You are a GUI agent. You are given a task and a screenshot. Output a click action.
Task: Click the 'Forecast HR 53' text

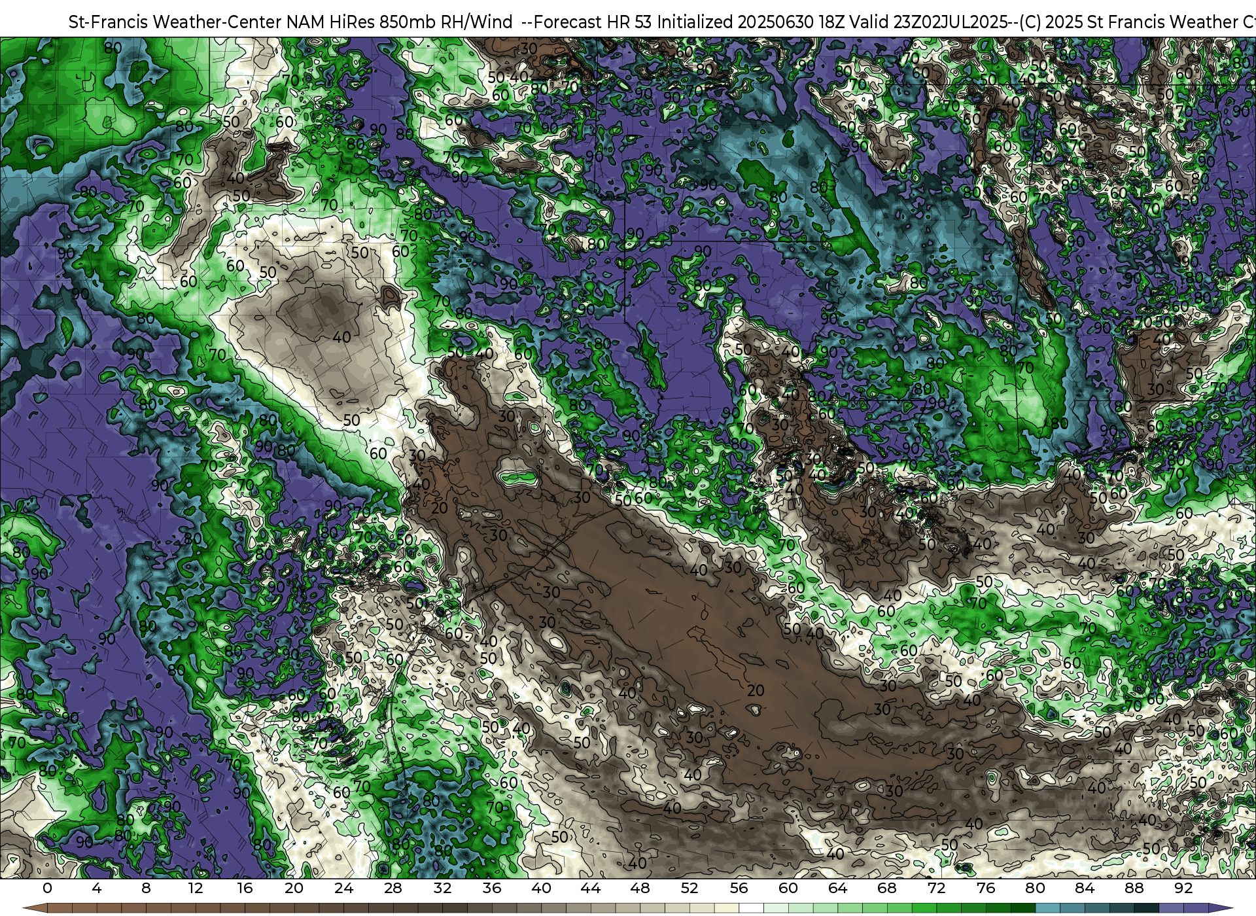(x=593, y=22)
